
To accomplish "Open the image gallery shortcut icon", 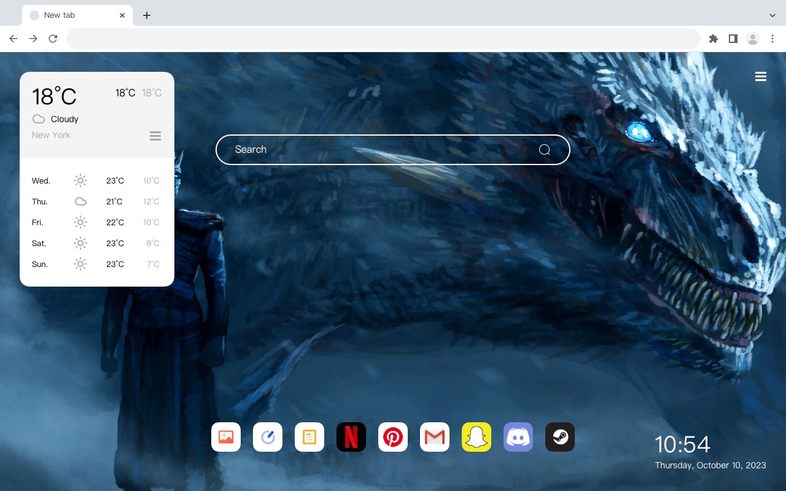I will pos(226,437).
